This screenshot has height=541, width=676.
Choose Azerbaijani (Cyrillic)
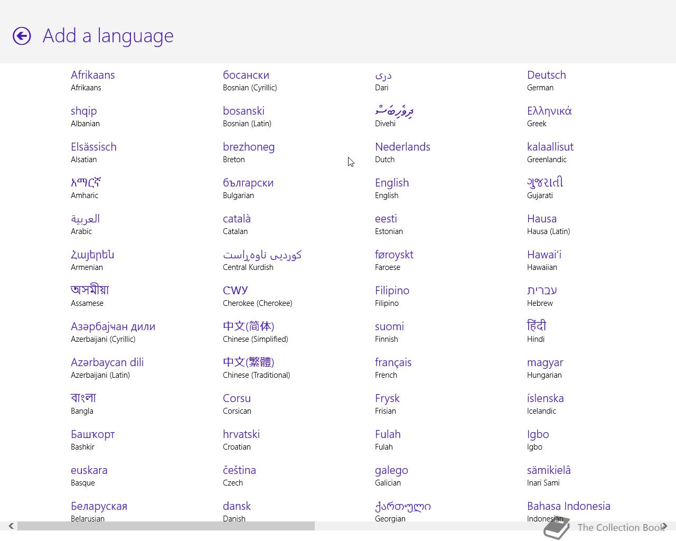113,332
